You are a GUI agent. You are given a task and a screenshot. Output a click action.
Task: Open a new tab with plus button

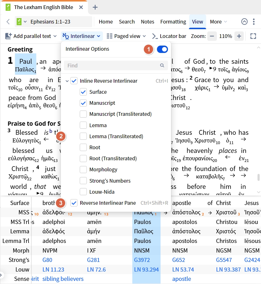click(x=95, y=7)
